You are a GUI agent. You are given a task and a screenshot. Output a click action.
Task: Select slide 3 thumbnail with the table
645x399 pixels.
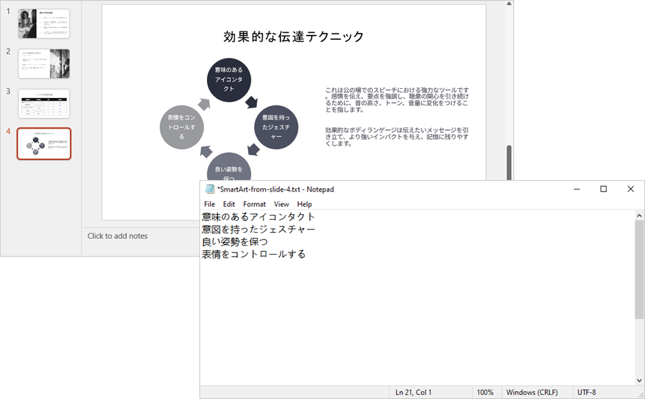pos(44,103)
